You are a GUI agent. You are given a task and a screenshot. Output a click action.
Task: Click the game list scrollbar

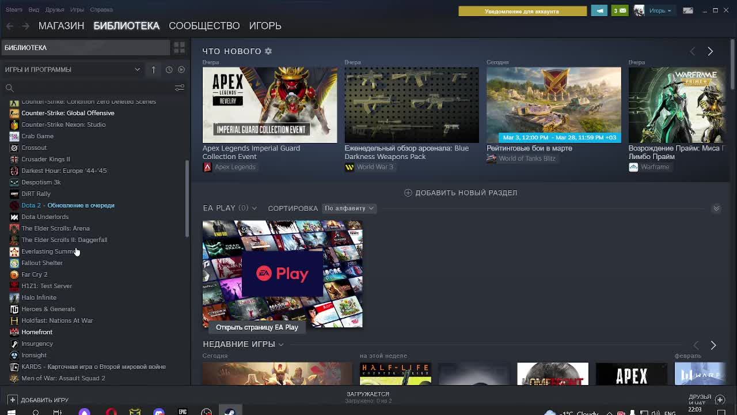click(x=186, y=199)
